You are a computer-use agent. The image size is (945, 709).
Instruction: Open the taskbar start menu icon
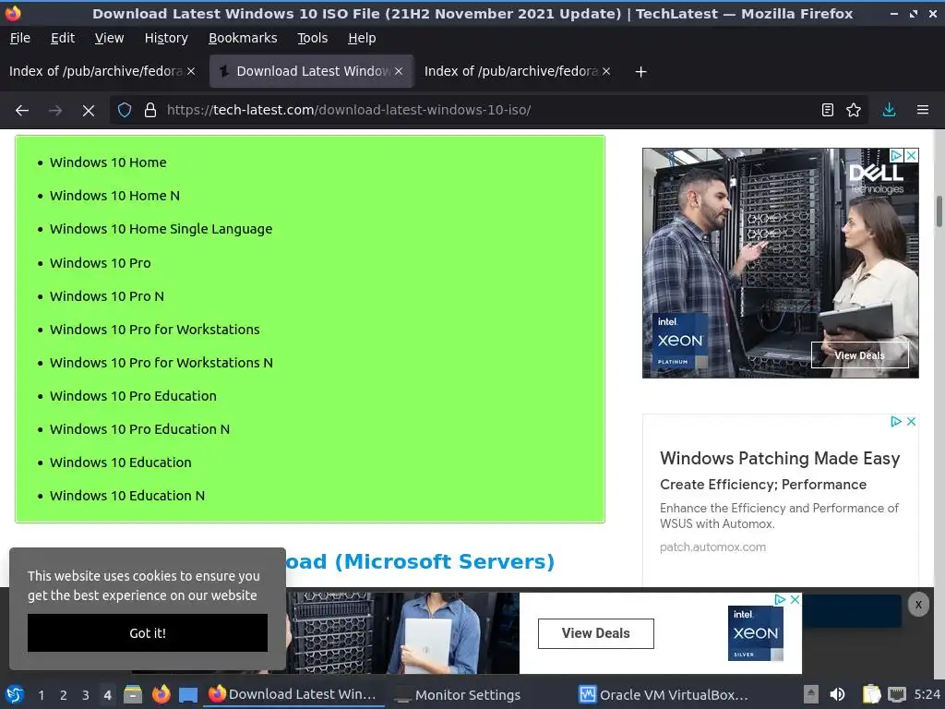[x=15, y=694]
